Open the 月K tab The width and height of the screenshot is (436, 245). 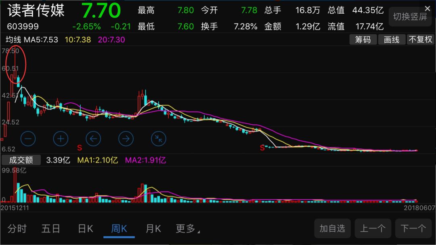(x=153, y=228)
